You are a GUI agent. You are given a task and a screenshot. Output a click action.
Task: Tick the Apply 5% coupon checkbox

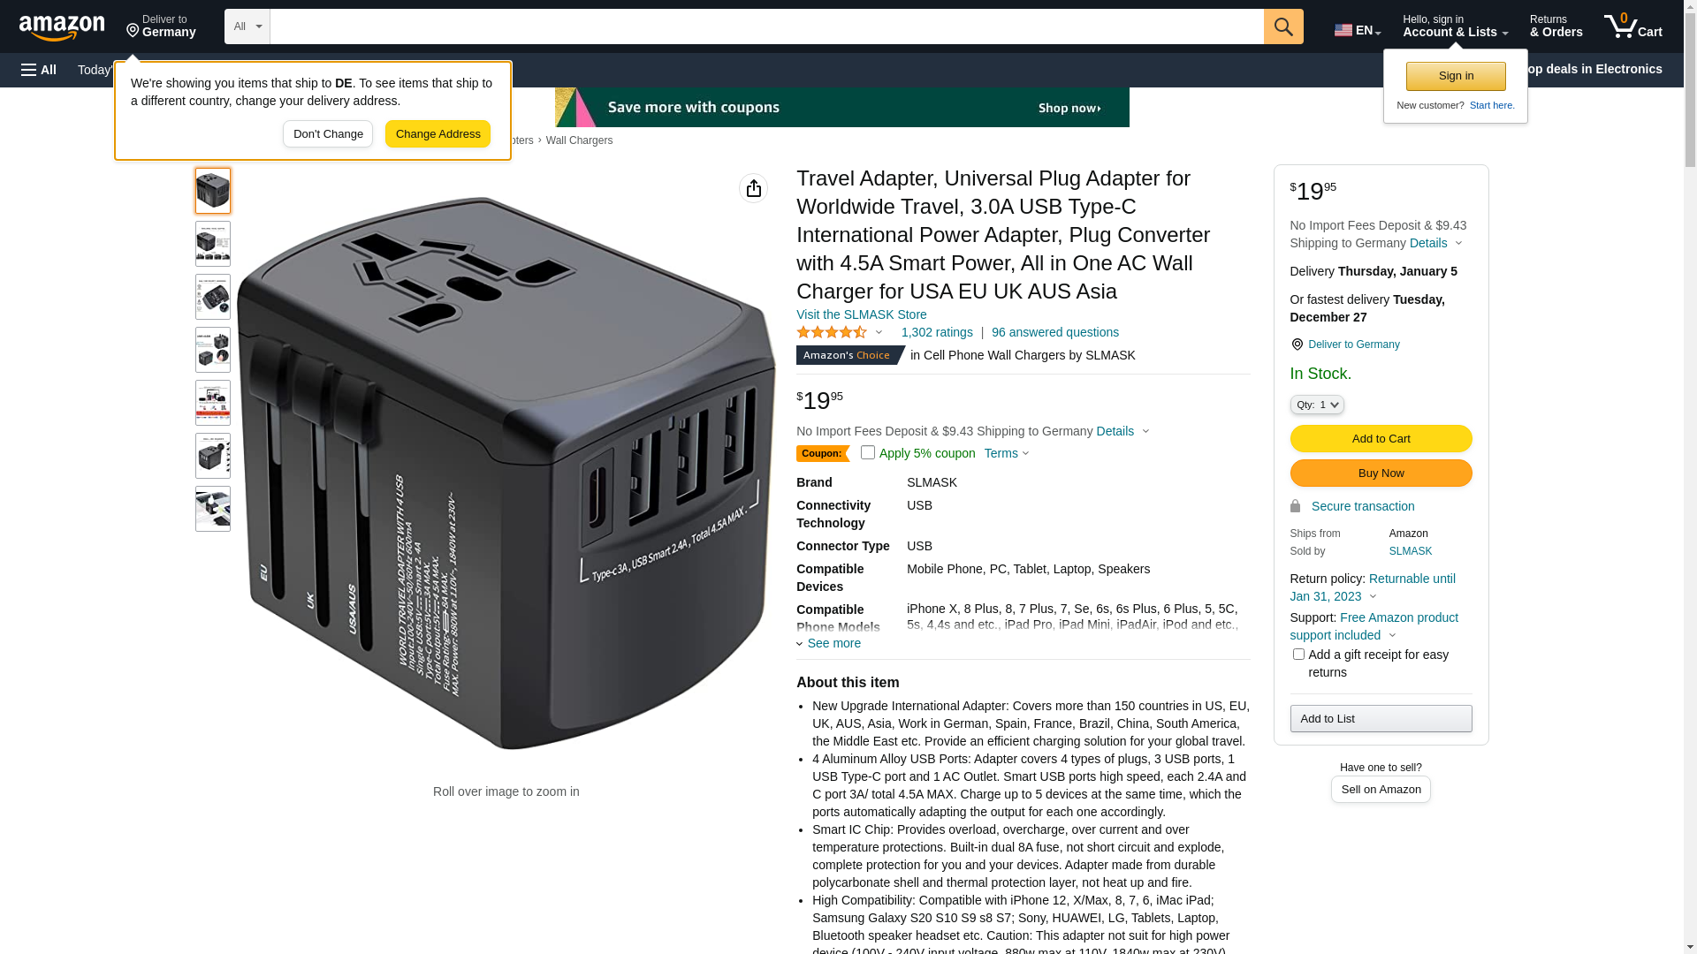click(868, 452)
